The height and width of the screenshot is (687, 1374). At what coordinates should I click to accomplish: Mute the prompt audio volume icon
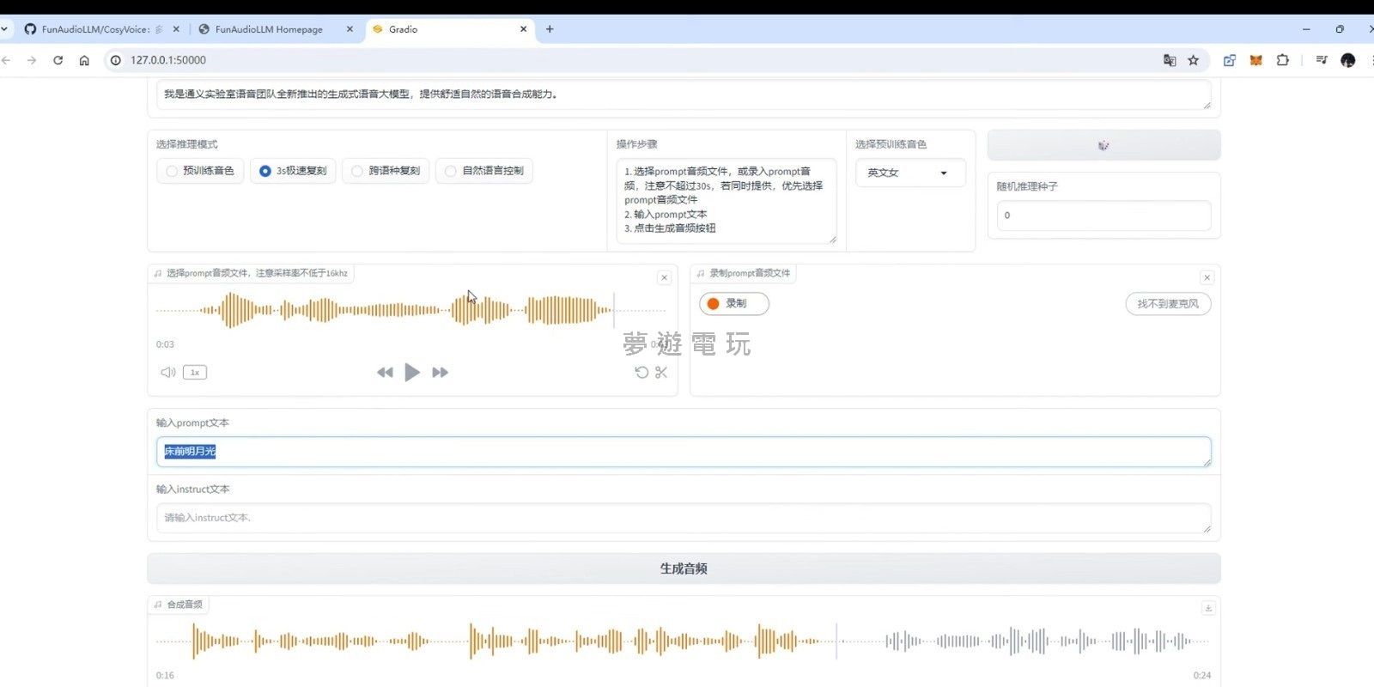tap(168, 372)
